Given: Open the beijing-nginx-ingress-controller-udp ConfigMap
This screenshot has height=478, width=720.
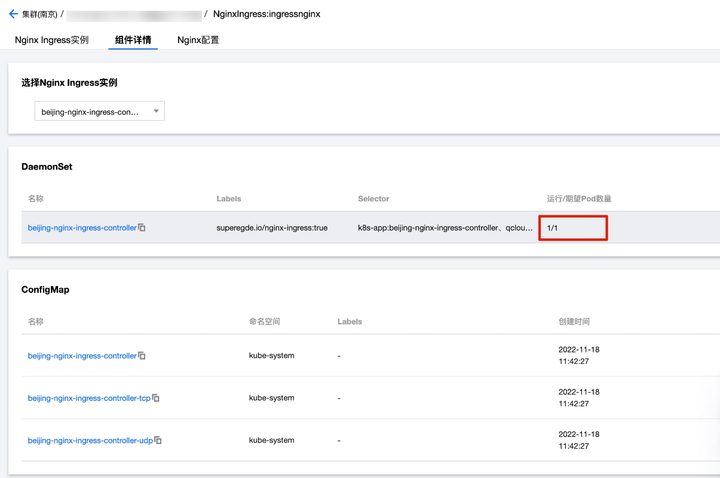Looking at the screenshot, I should pos(90,440).
